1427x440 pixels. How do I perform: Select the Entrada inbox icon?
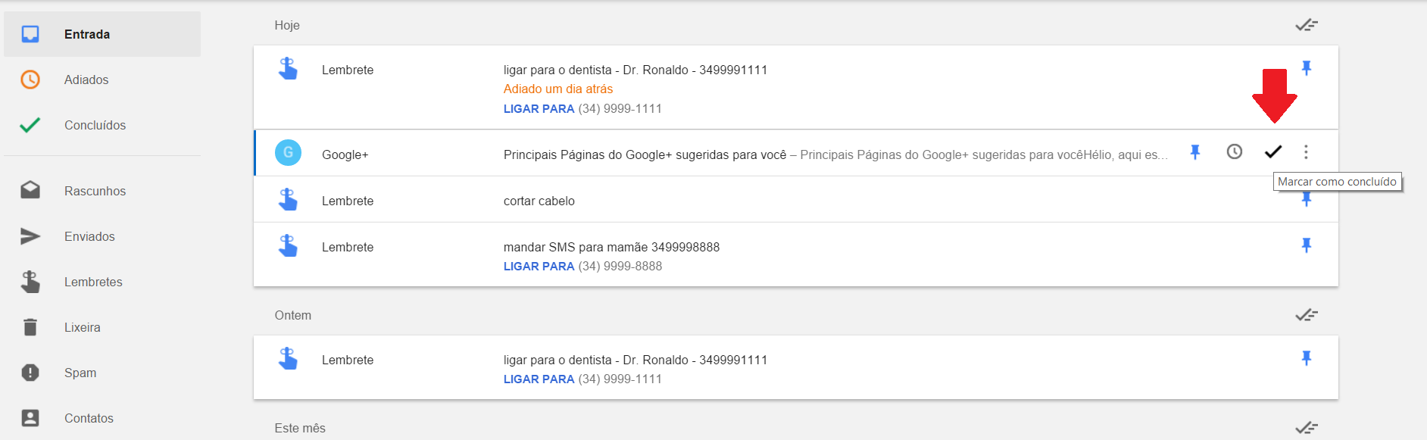point(30,33)
